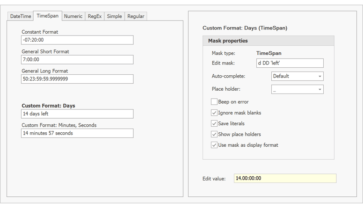Focus the Custom Format Minutes, Seconds field

[77, 133]
